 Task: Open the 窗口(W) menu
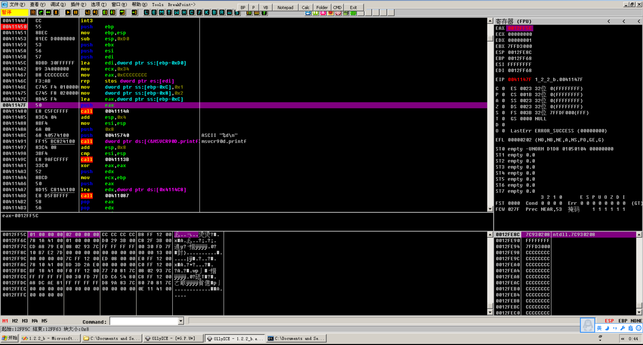119,4
